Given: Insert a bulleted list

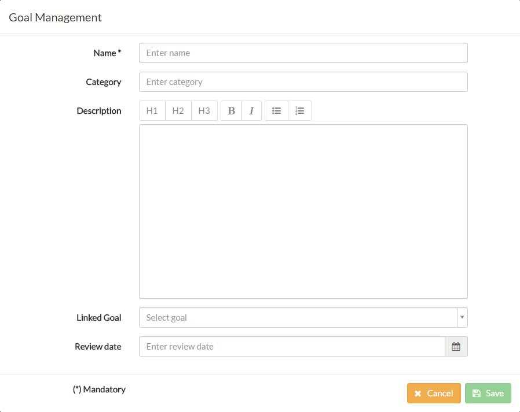Looking at the screenshot, I should click(x=277, y=111).
